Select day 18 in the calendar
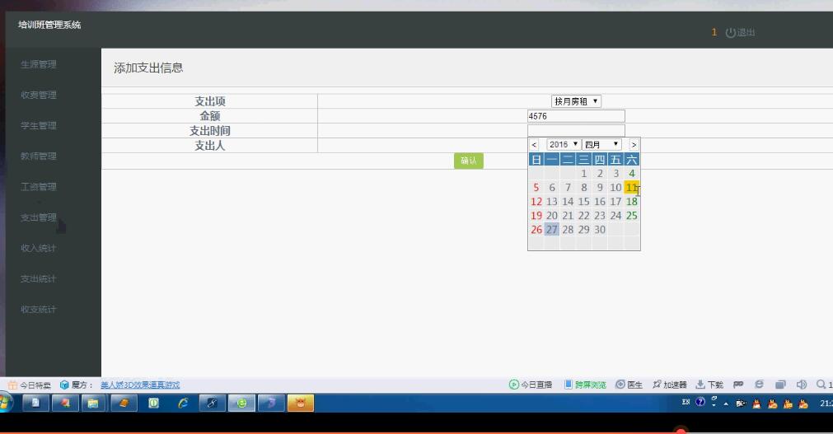The width and height of the screenshot is (833, 434). [632, 201]
